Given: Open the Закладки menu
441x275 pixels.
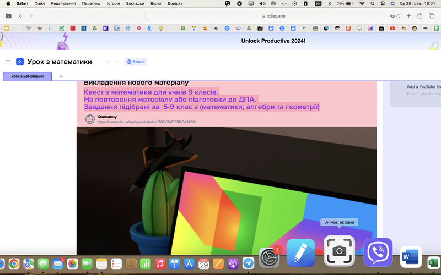Looking at the screenshot, I should [135, 4].
